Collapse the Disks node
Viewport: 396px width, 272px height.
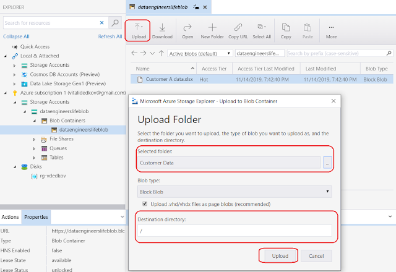click(15, 167)
